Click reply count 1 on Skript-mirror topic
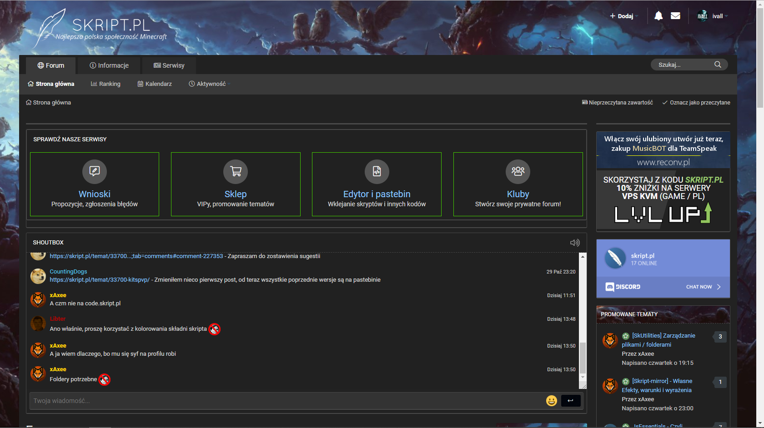 pyautogui.click(x=720, y=382)
